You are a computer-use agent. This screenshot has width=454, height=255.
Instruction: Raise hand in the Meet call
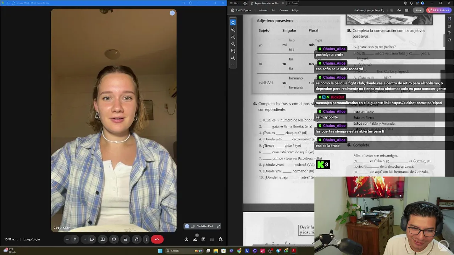(x=137, y=239)
